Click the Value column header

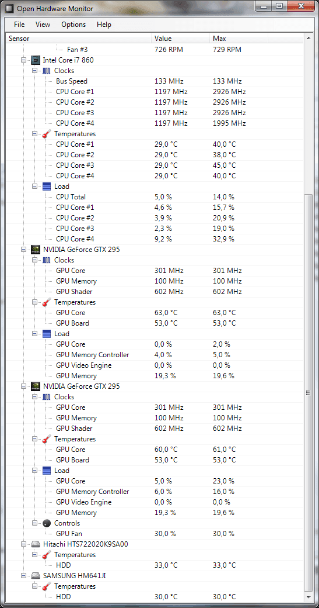(181, 39)
